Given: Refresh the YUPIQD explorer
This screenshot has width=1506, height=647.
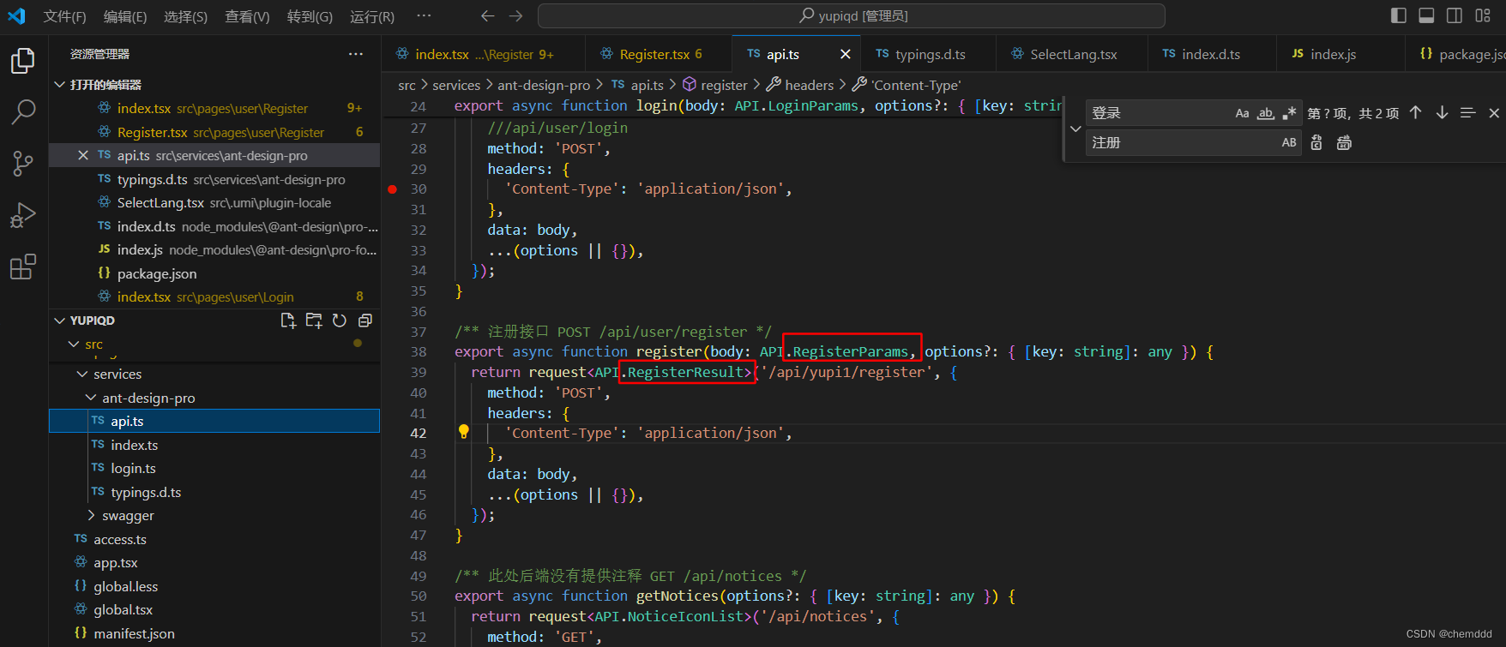Looking at the screenshot, I should tap(340, 321).
